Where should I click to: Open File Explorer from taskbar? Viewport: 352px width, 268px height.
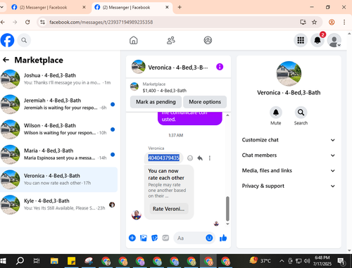tap(54, 261)
